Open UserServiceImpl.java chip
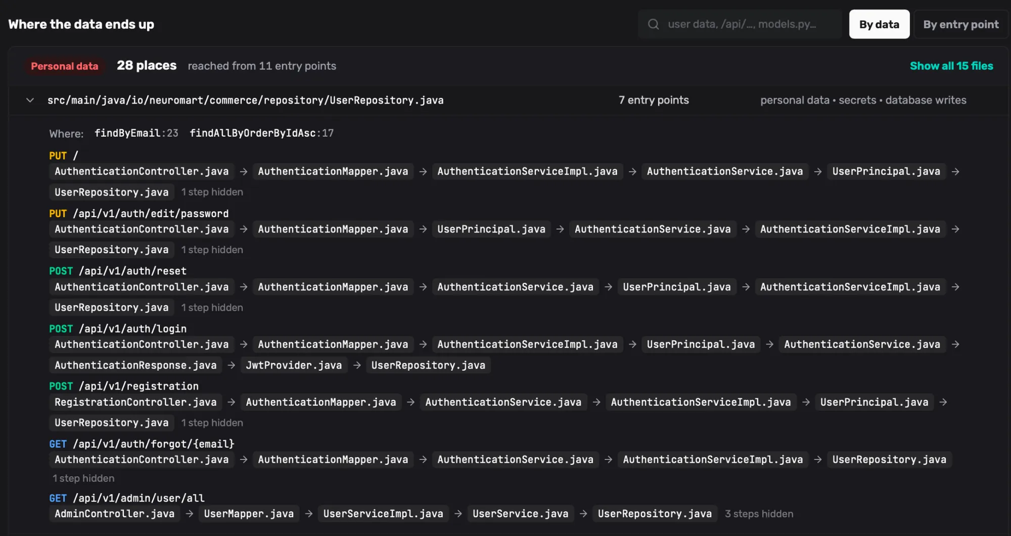Screen dimensions: 1011x536 [x=383, y=514]
